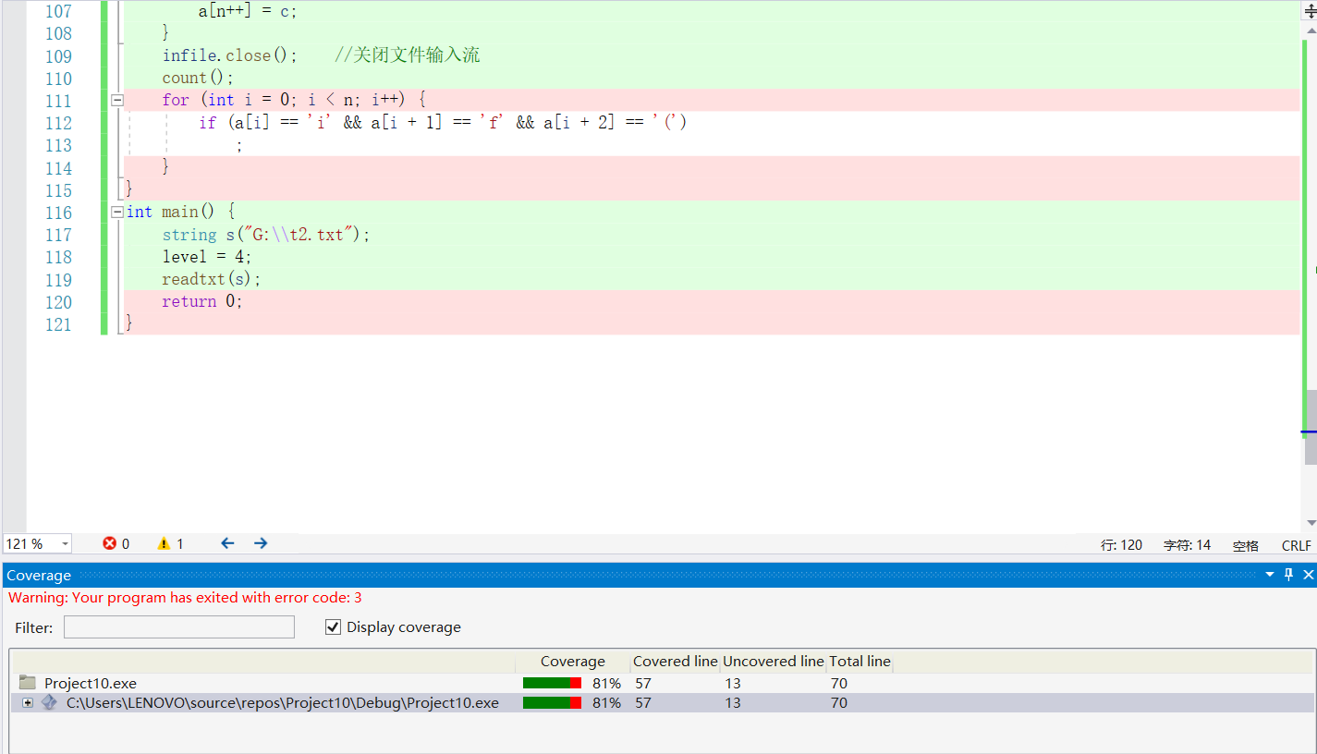Toggle the Display coverage checkbox
The image size is (1317, 754).
333,627
